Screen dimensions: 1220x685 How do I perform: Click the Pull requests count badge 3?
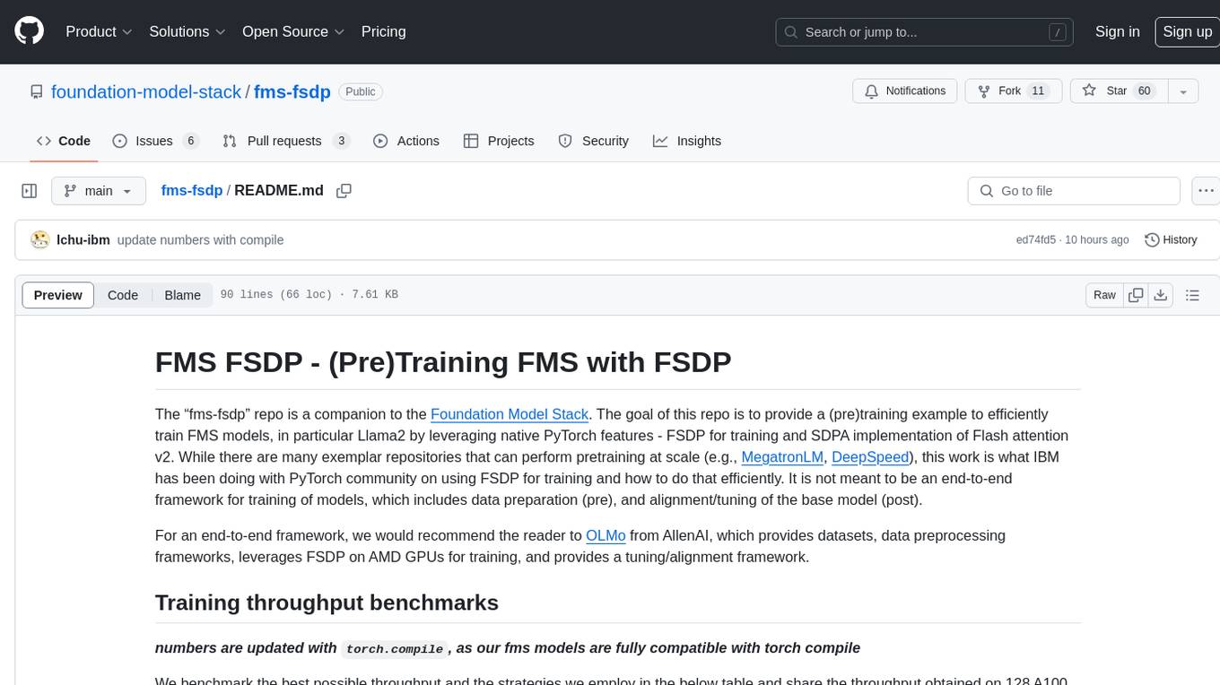coord(341,141)
